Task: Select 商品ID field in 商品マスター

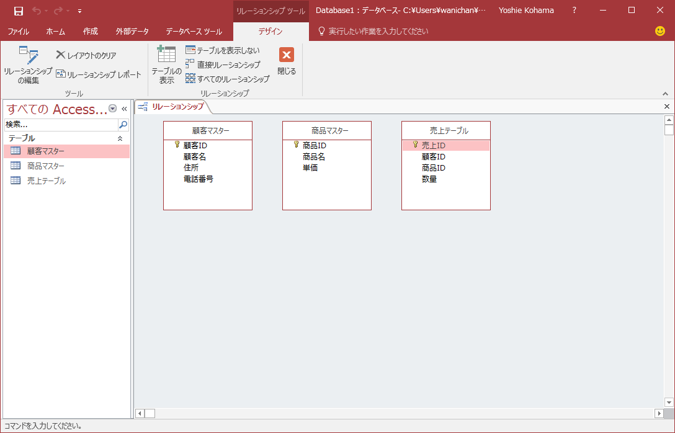Action: click(x=315, y=146)
